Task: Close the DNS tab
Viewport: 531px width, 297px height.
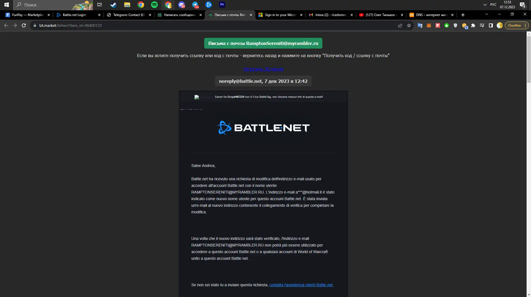Action: (x=452, y=15)
